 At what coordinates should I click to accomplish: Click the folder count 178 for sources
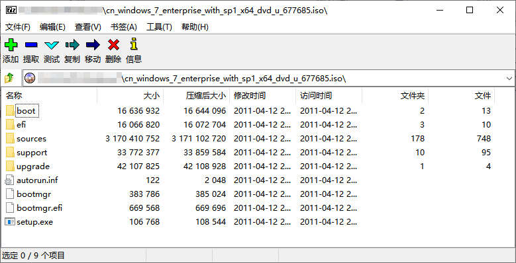417,139
